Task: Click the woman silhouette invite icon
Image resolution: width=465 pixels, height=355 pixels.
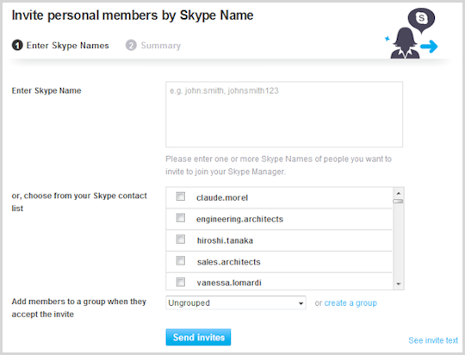Action: tap(405, 43)
